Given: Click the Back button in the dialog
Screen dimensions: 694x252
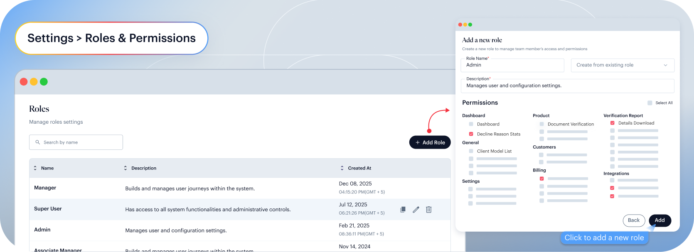Looking at the screenshot, I should point(633,220).
